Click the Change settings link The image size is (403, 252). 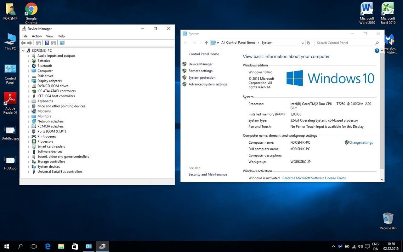[361, 142]
